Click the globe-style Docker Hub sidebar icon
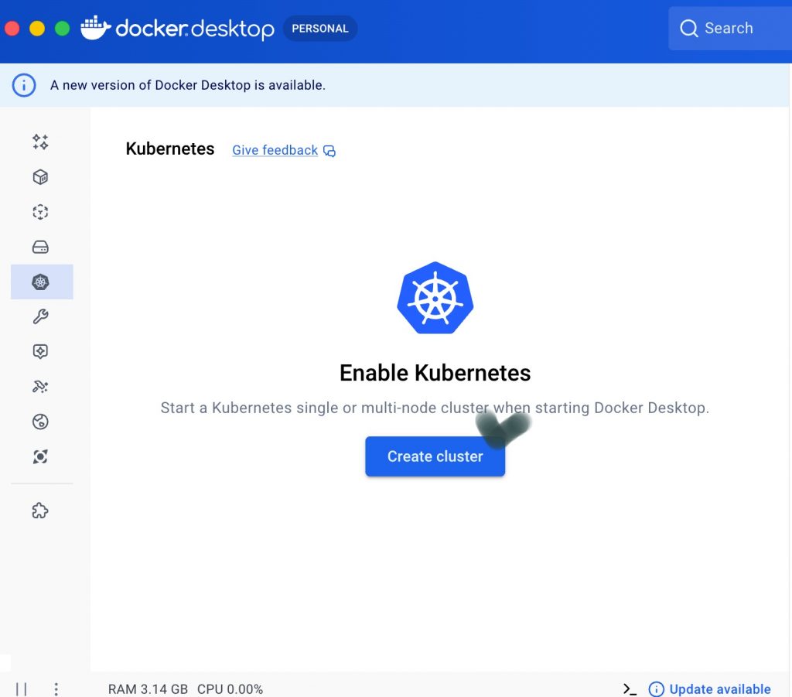792x697 pixels. (40, 422)
